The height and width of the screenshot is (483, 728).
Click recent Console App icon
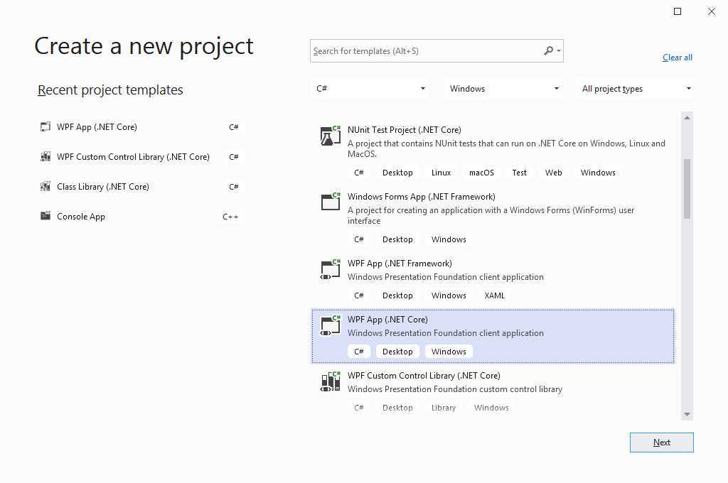coord(45,217)
